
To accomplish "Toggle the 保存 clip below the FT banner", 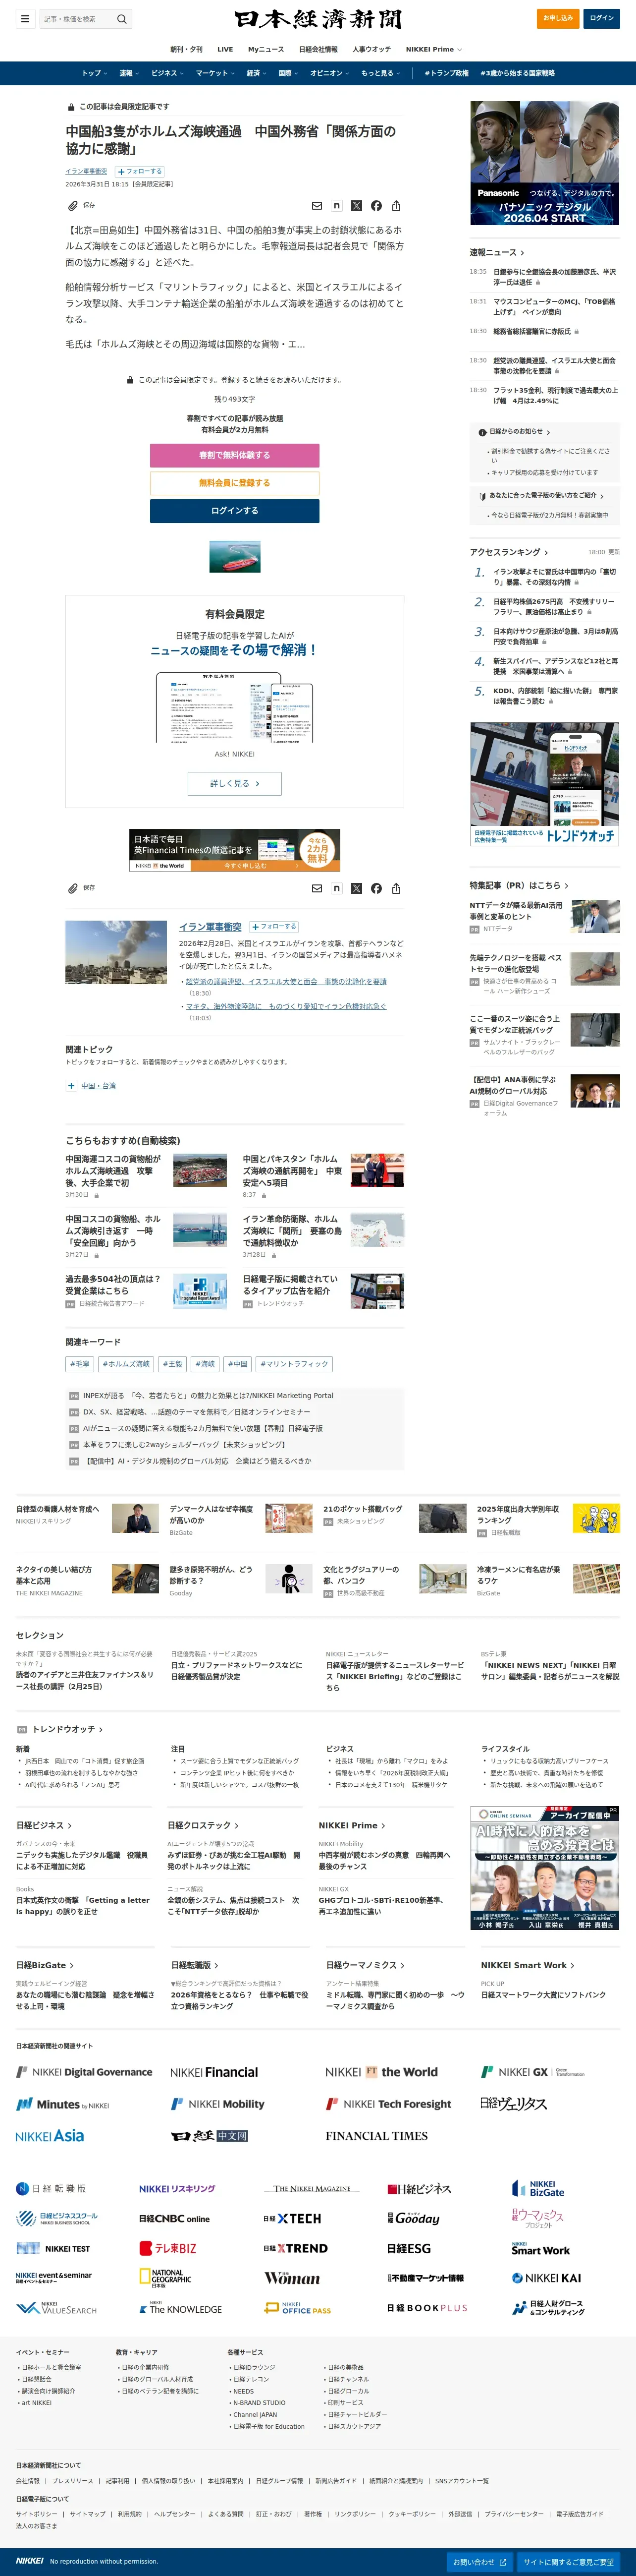I will point(82,888).
